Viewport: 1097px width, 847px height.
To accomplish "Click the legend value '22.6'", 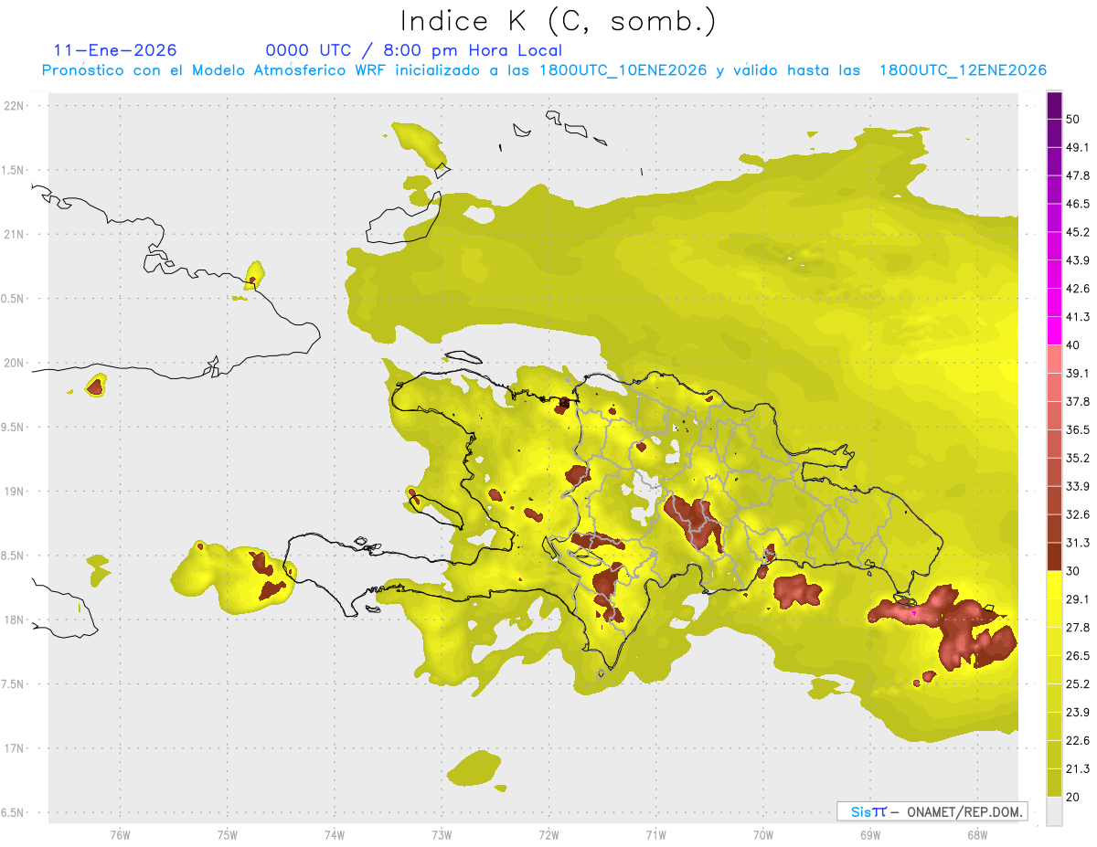I will click(1078, 741).
